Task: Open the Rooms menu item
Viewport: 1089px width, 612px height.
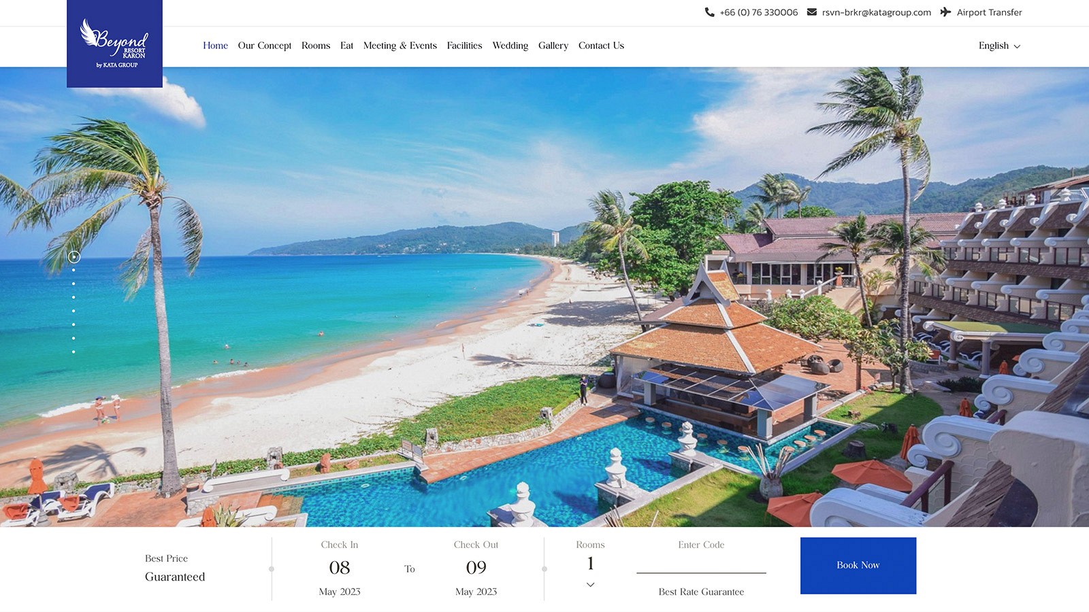Action: [316, 46]
